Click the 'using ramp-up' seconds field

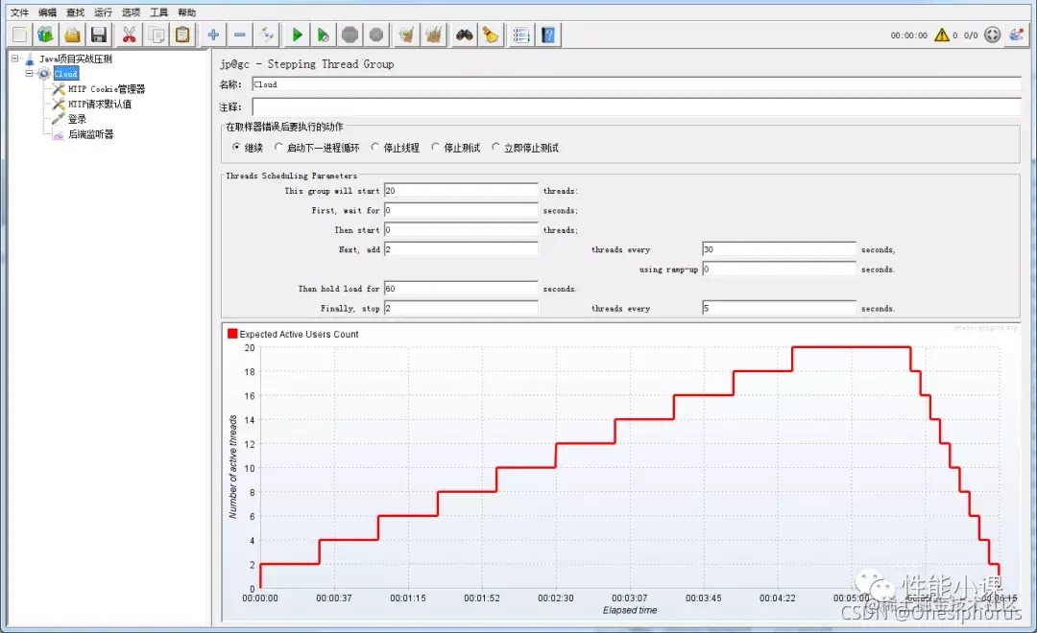pos(779,269)
